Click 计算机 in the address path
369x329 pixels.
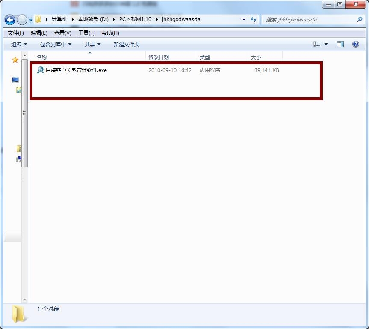tap(59, 19)
